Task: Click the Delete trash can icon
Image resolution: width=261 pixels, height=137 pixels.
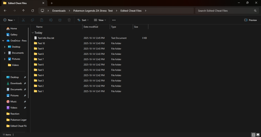Action: click(x=69, y=20)
